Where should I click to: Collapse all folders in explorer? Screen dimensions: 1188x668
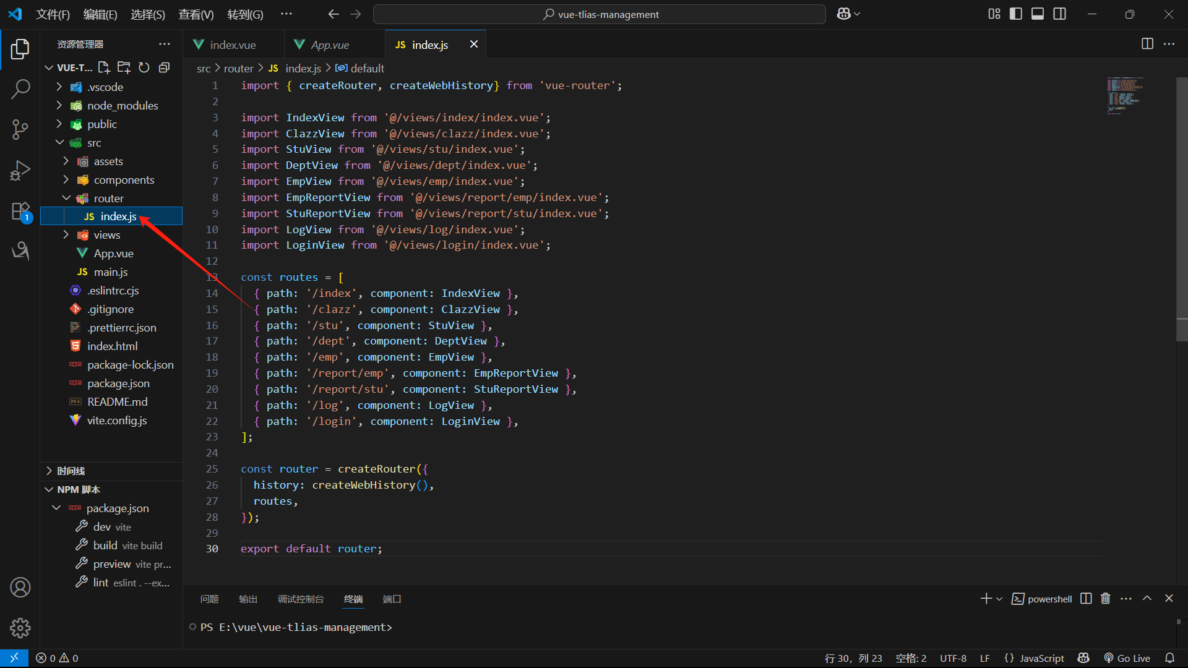coord(164,67)
